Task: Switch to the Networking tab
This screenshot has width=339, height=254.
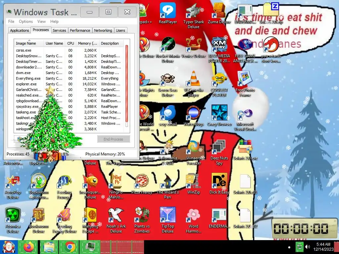Action: 103,30
